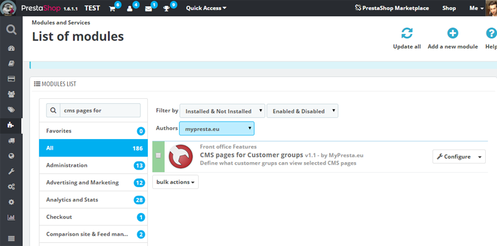The width and height of the screenshot is (497, 246).
Task: Click the sidebar search magnifier icon
Action: click(x=11, y=30)
